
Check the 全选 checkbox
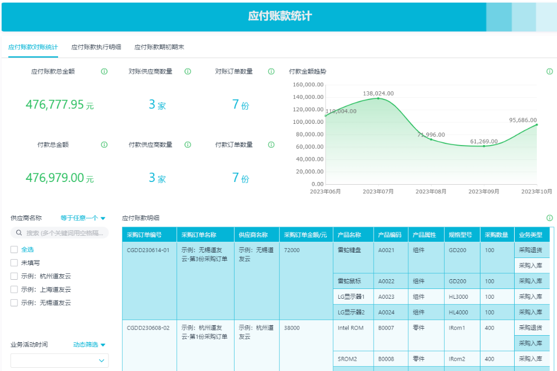14,249
